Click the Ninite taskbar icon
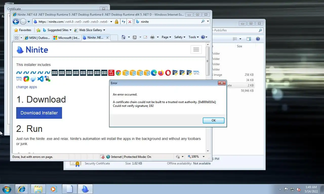 click(x=85, y=189)
